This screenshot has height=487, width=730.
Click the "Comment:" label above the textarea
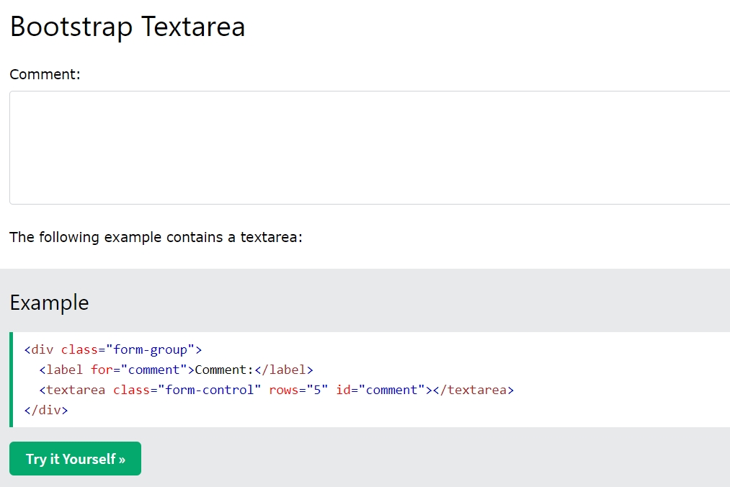pyautogui.click(x=45, y=74)
